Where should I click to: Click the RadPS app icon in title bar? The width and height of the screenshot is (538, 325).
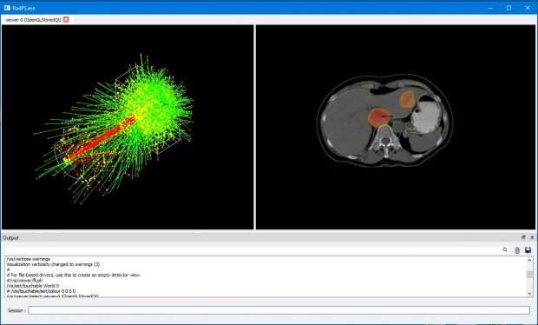pyautogui.click(x=7, y=8)
